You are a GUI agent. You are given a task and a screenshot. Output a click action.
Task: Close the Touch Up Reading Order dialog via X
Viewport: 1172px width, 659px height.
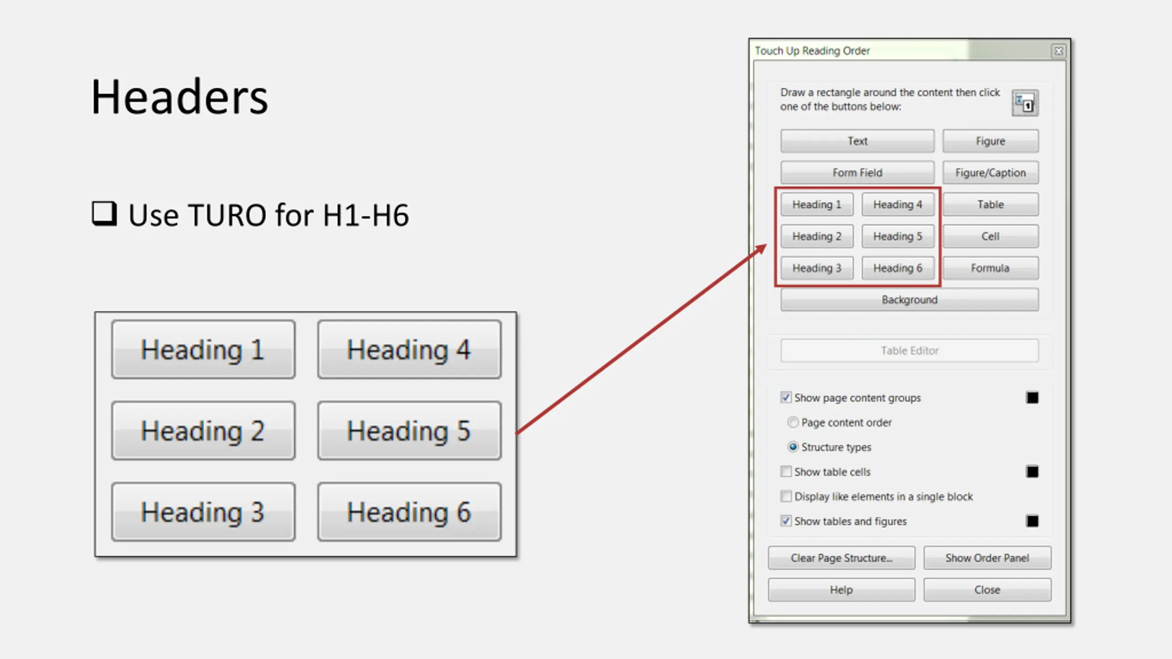tap(1058, 51)
